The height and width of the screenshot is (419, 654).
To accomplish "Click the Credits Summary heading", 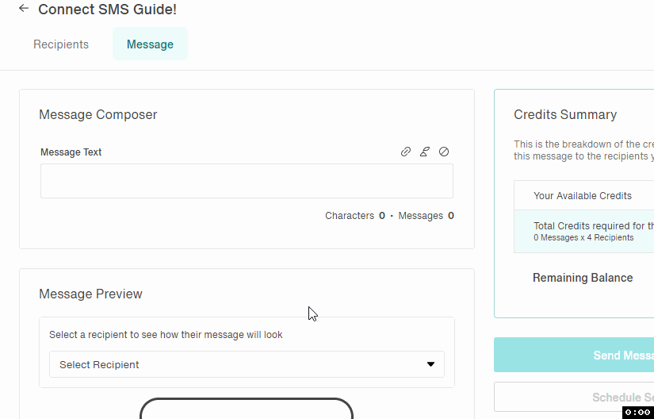I will [565, 114].
